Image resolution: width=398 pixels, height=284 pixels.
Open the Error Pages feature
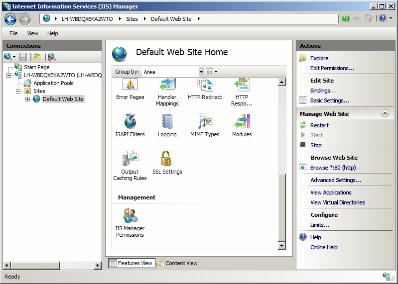130,89
